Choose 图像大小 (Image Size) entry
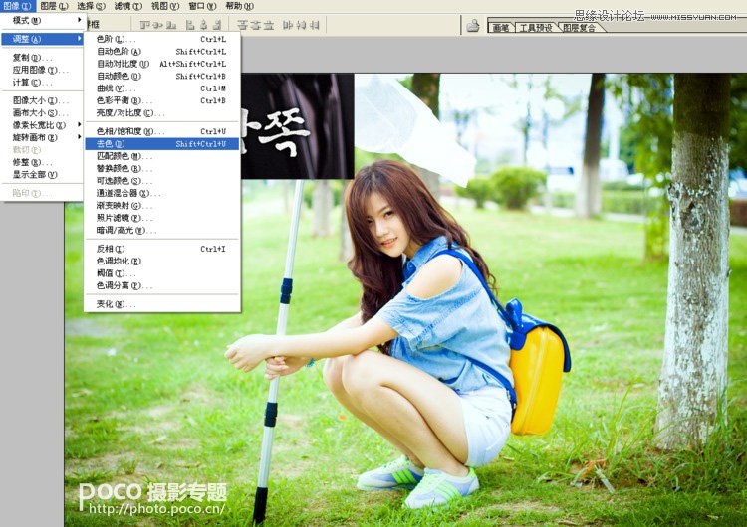The width and height of the screenshot is (747, 527). [42, 100]
